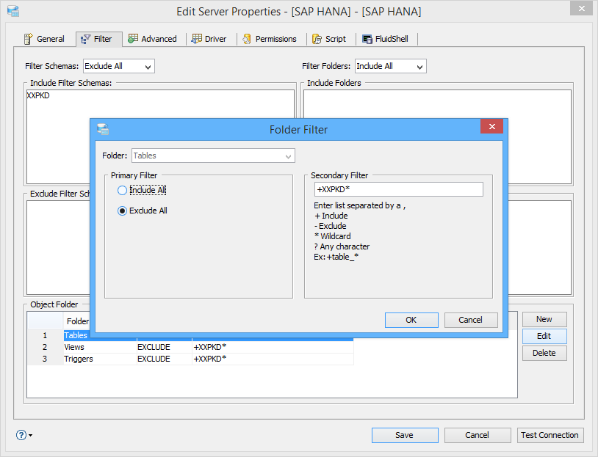Click Cancel in Edit Server Properties window
Screen dimensions: 598x457
(478, 435)
